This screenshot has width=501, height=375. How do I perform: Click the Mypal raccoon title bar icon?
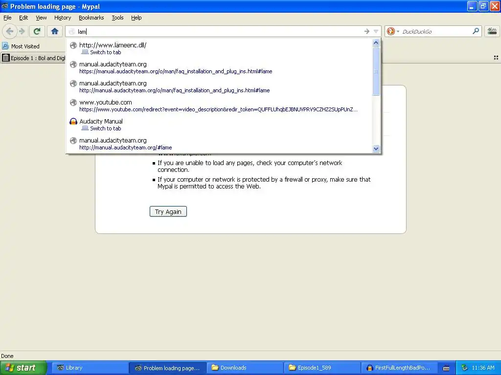click(4, 6)
